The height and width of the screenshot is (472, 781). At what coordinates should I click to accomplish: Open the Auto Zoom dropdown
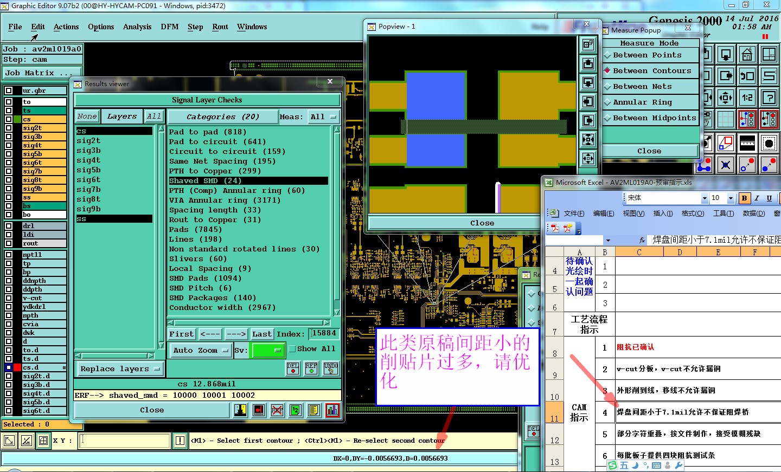[x=200, y=351]
